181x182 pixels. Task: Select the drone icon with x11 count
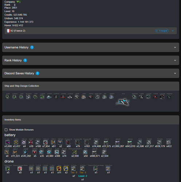tap(59, 169)
